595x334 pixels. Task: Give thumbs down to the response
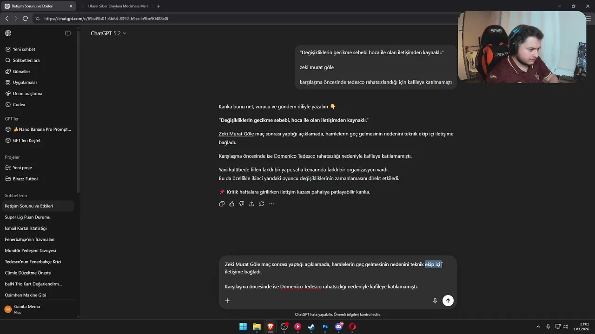coord(242,204)
